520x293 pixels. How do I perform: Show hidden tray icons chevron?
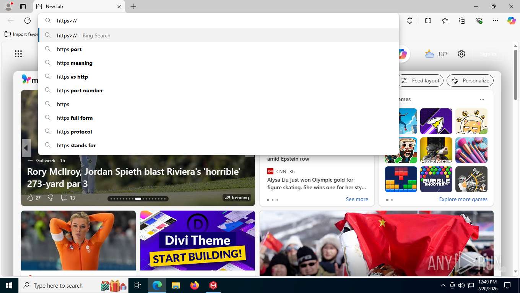point(443,285)
